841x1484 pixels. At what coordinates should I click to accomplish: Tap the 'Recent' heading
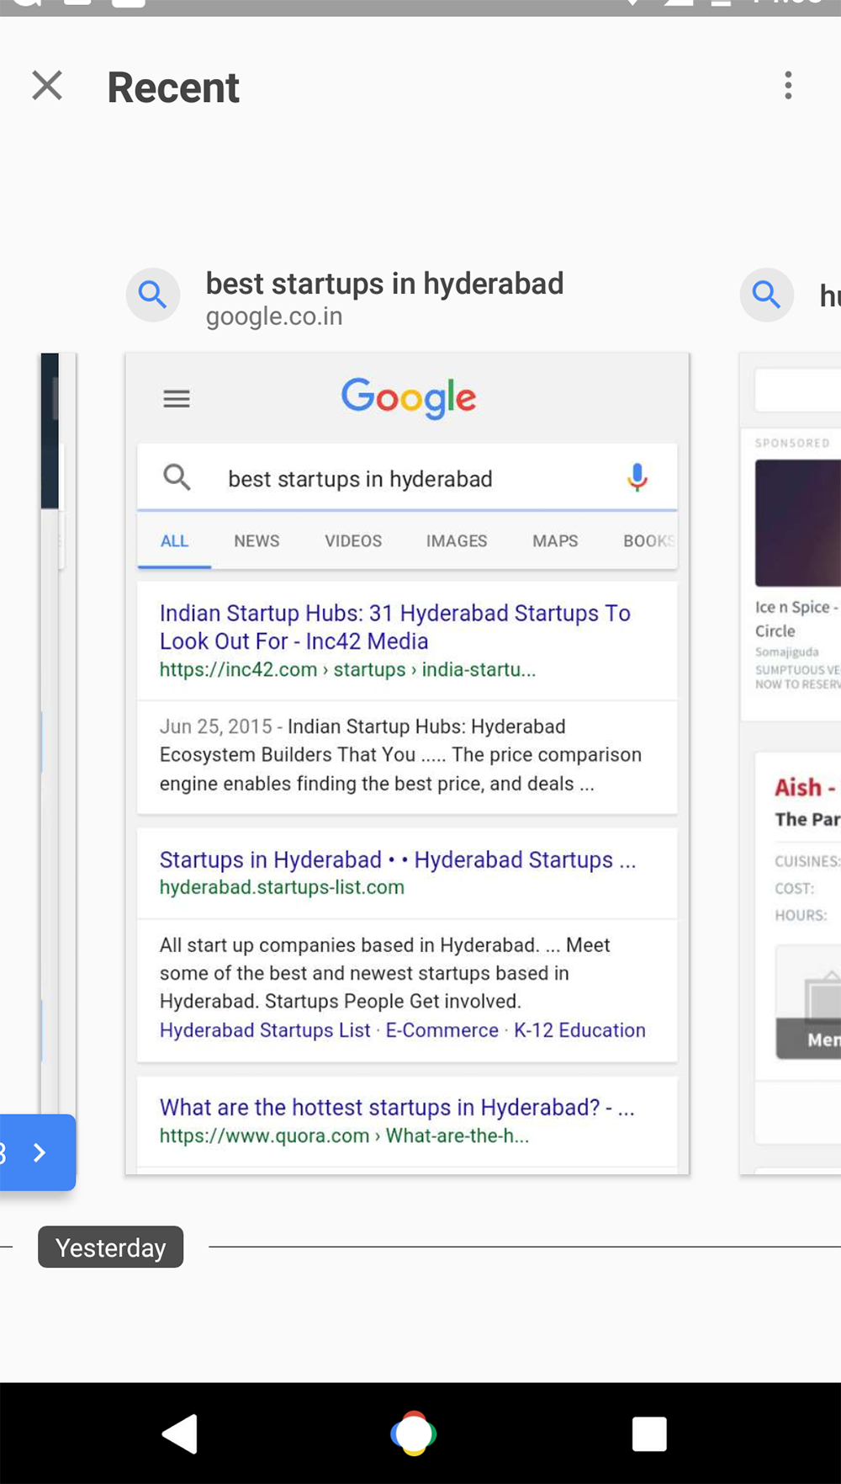tap(173, 88)
